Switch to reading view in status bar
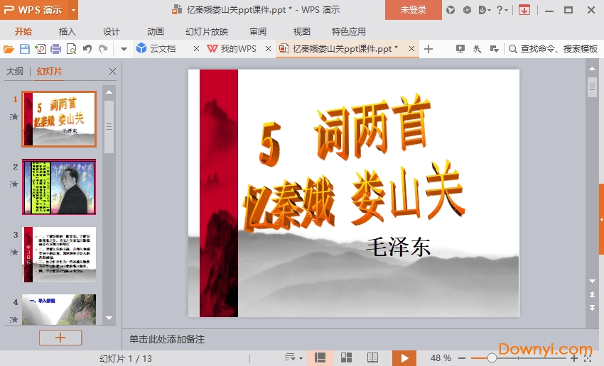The width and height of the screenshot is (604, 366). [372, 358]
